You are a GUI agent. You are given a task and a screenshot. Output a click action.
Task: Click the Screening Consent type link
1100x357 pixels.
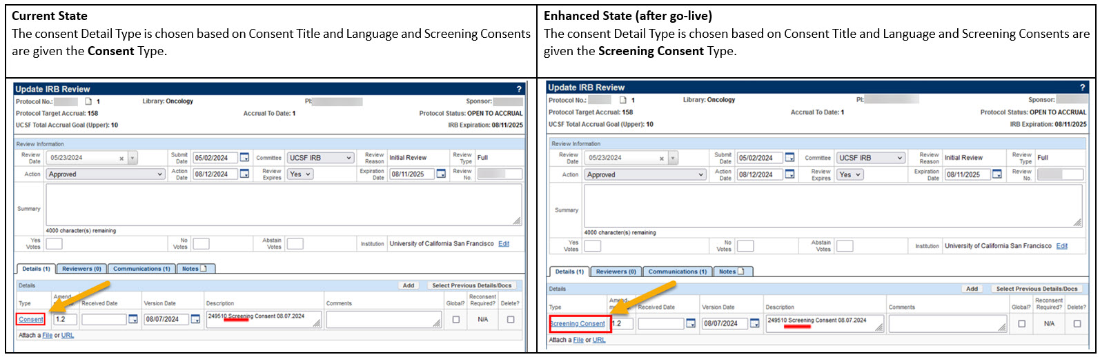click(x=578, y=323)
